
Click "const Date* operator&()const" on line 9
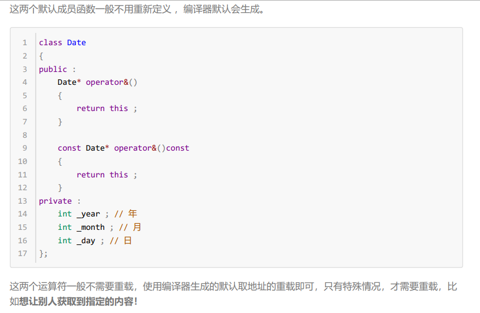pos(123,148)
